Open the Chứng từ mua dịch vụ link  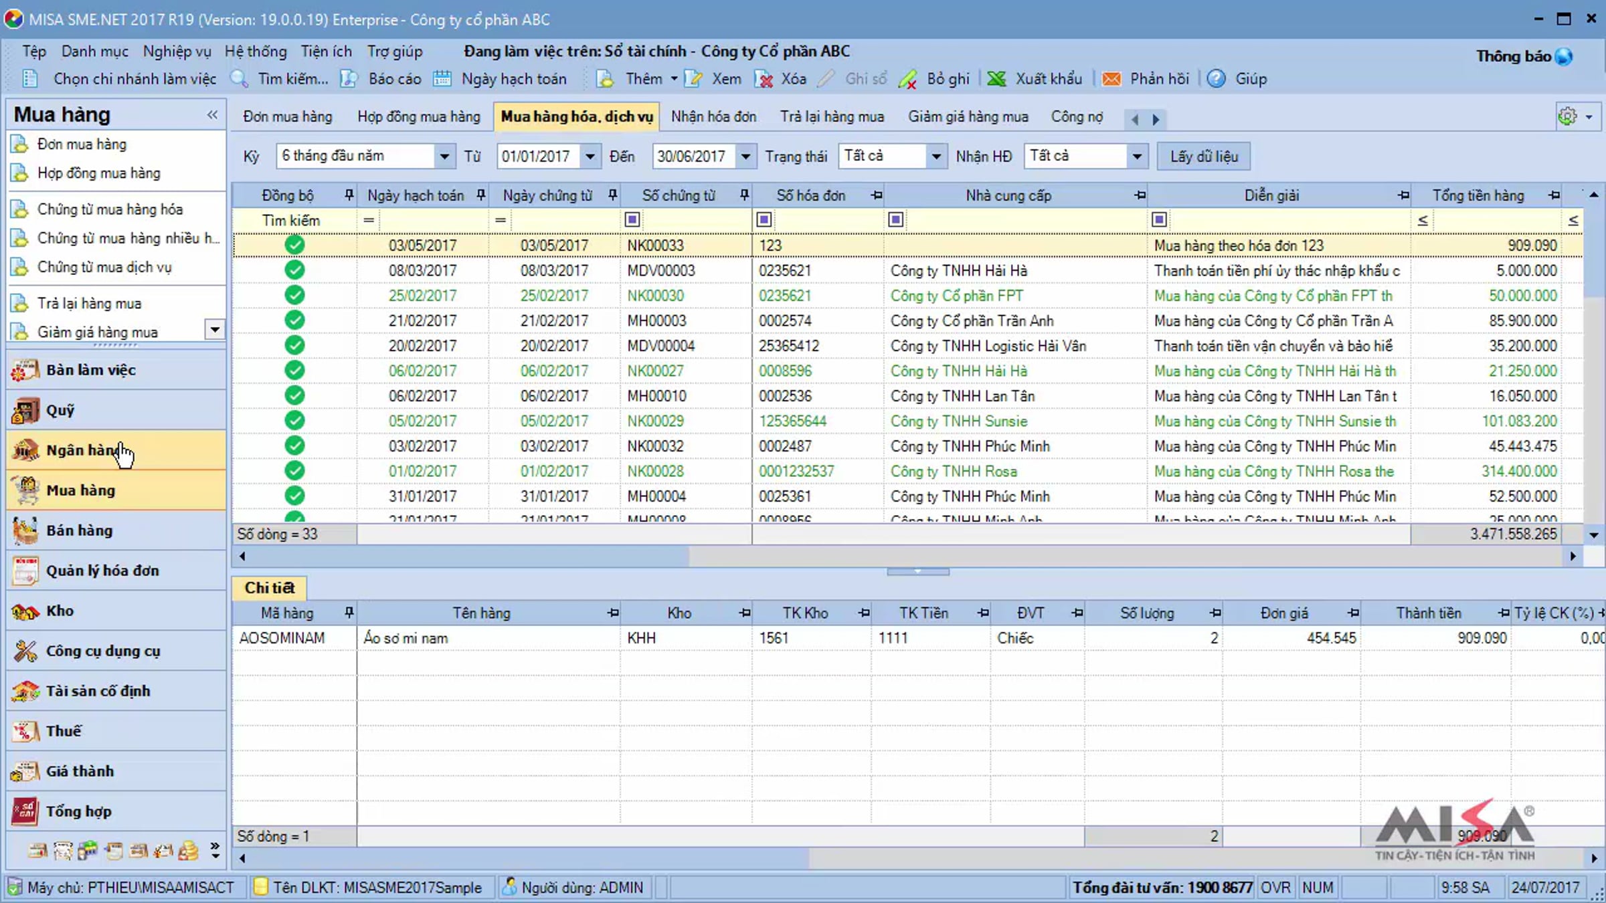[104, 268]
